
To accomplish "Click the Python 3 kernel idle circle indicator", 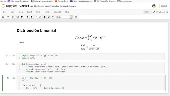I will (x=167, y=12).
